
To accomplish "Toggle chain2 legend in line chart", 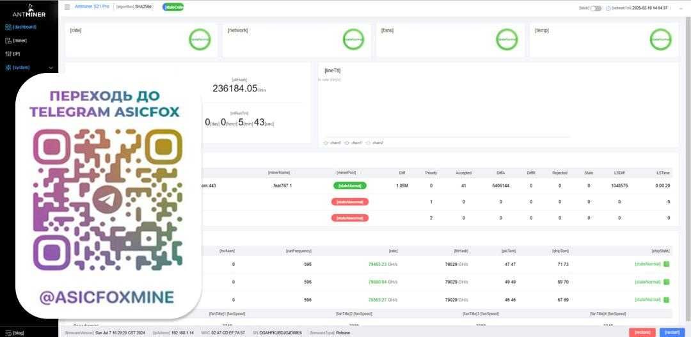I will [x=374, y=143].
